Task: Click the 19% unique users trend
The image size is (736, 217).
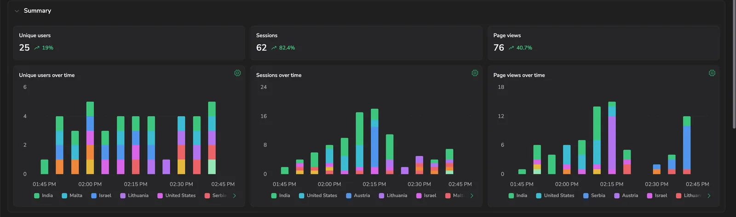Action: (x=44, y=48)
